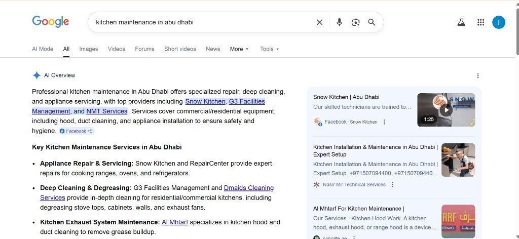
Task: Open the Forums tab
Action: point(144,49)
